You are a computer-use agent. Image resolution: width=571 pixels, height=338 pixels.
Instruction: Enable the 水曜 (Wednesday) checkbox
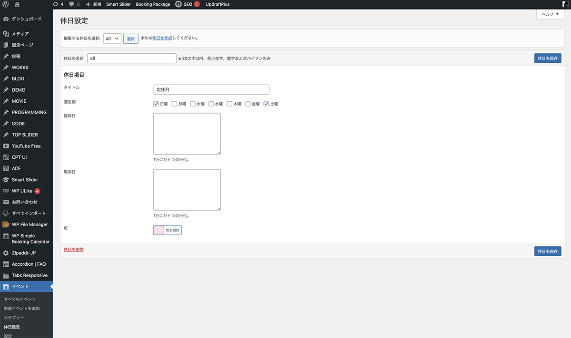click(x=211, y=104)
